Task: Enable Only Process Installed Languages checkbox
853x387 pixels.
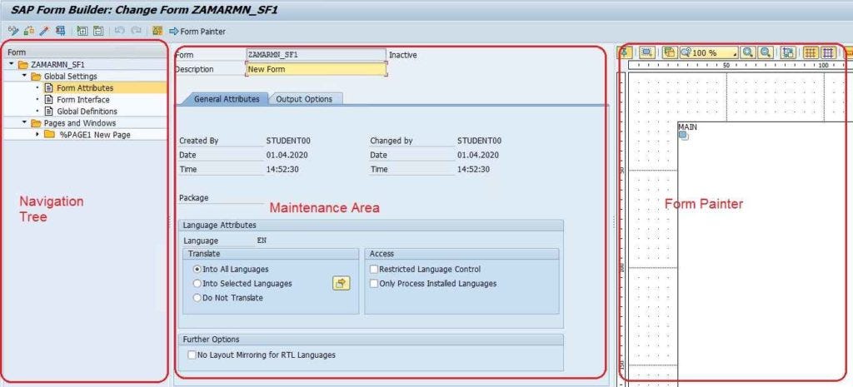Action: click(x=374, y=283)
